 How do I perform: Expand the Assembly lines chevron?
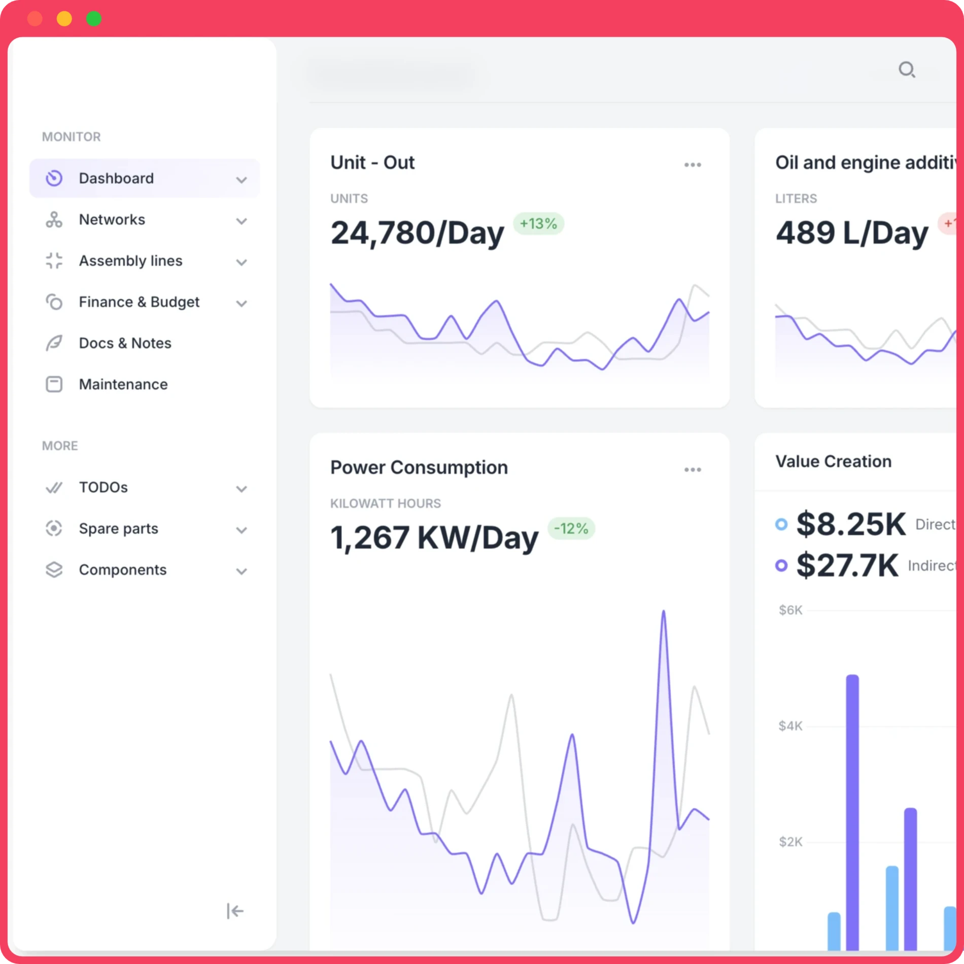click(x=242, y=262)
